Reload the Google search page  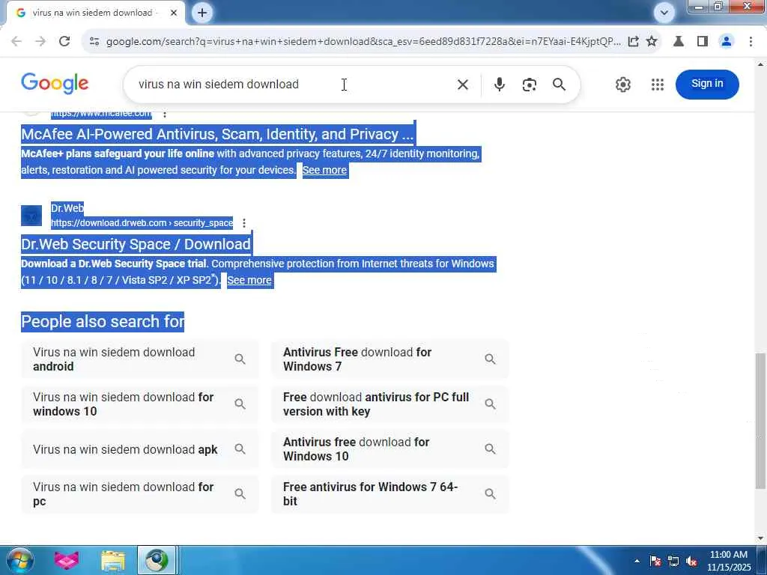coord(64,42)
